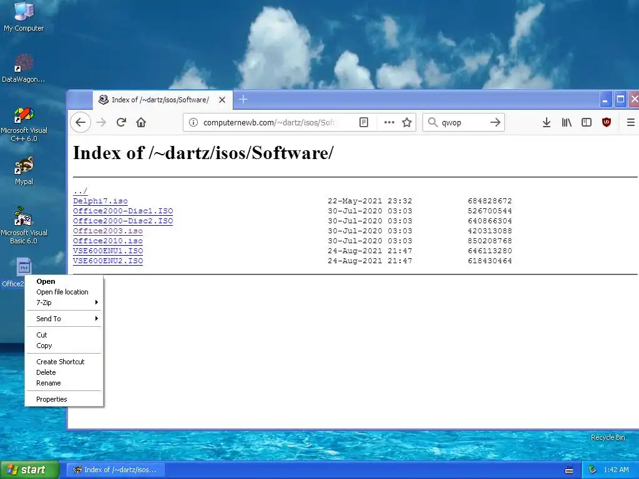Download the Delphi7.iso link
The width and height of the screenshot is (639, 479).
point(100,201)
